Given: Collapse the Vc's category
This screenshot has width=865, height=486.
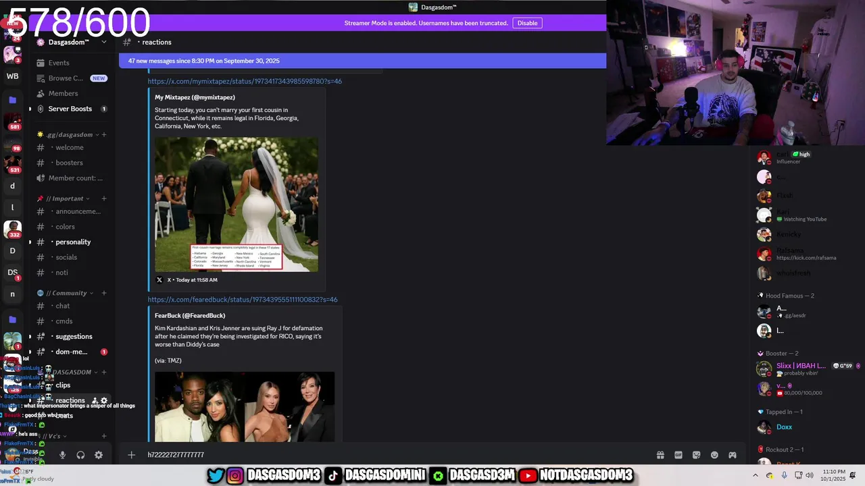Looking at the screenshot, I should point(54,436).
